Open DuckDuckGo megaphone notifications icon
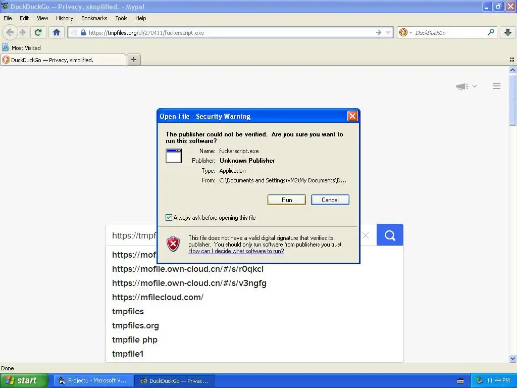Image resolution: width=517 pixels, height=388 pixels. [462, 86]
